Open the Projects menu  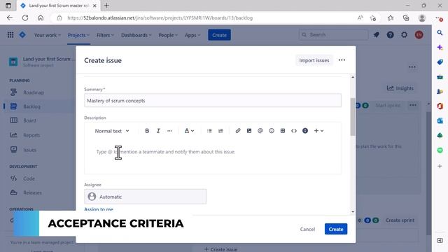(x=78, y=35)
